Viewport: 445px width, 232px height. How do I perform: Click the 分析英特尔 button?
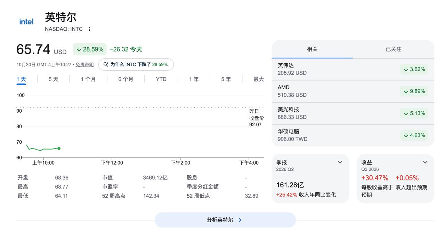click(225, 220)
